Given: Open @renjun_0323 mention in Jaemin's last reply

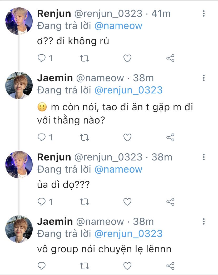Looking at the screenshot, I should (x=128, y=234).
